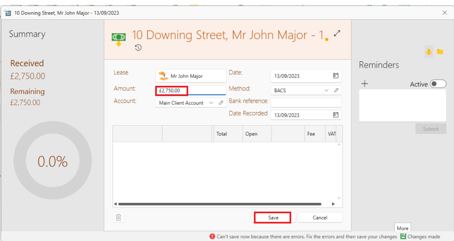Expand the receipt panel with diagonal arrows icon
The image size is (454, 241).
click(337, 33)
